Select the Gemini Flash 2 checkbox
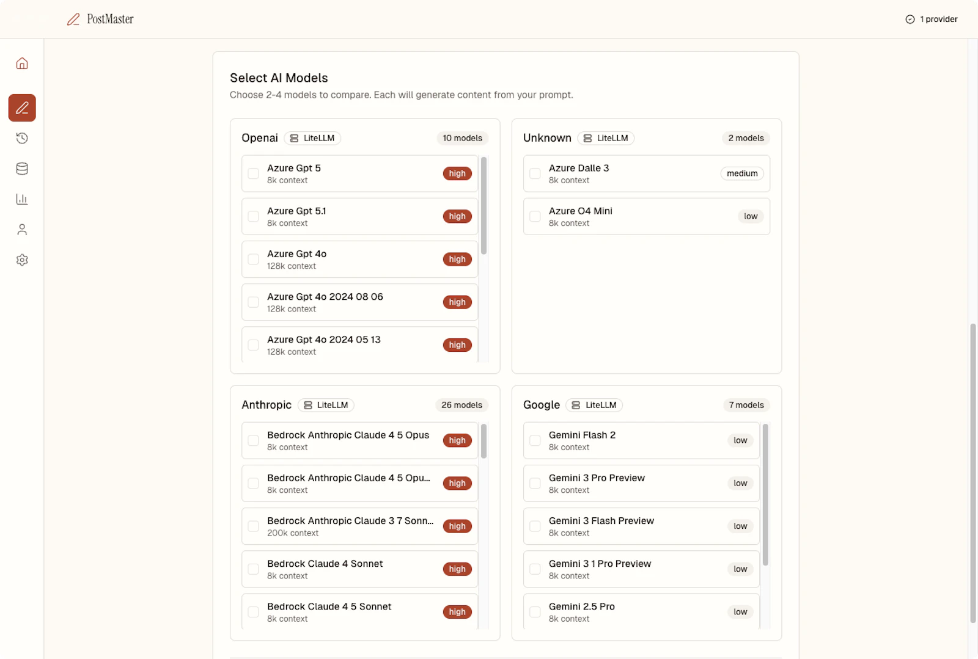 tap(535, 440)
